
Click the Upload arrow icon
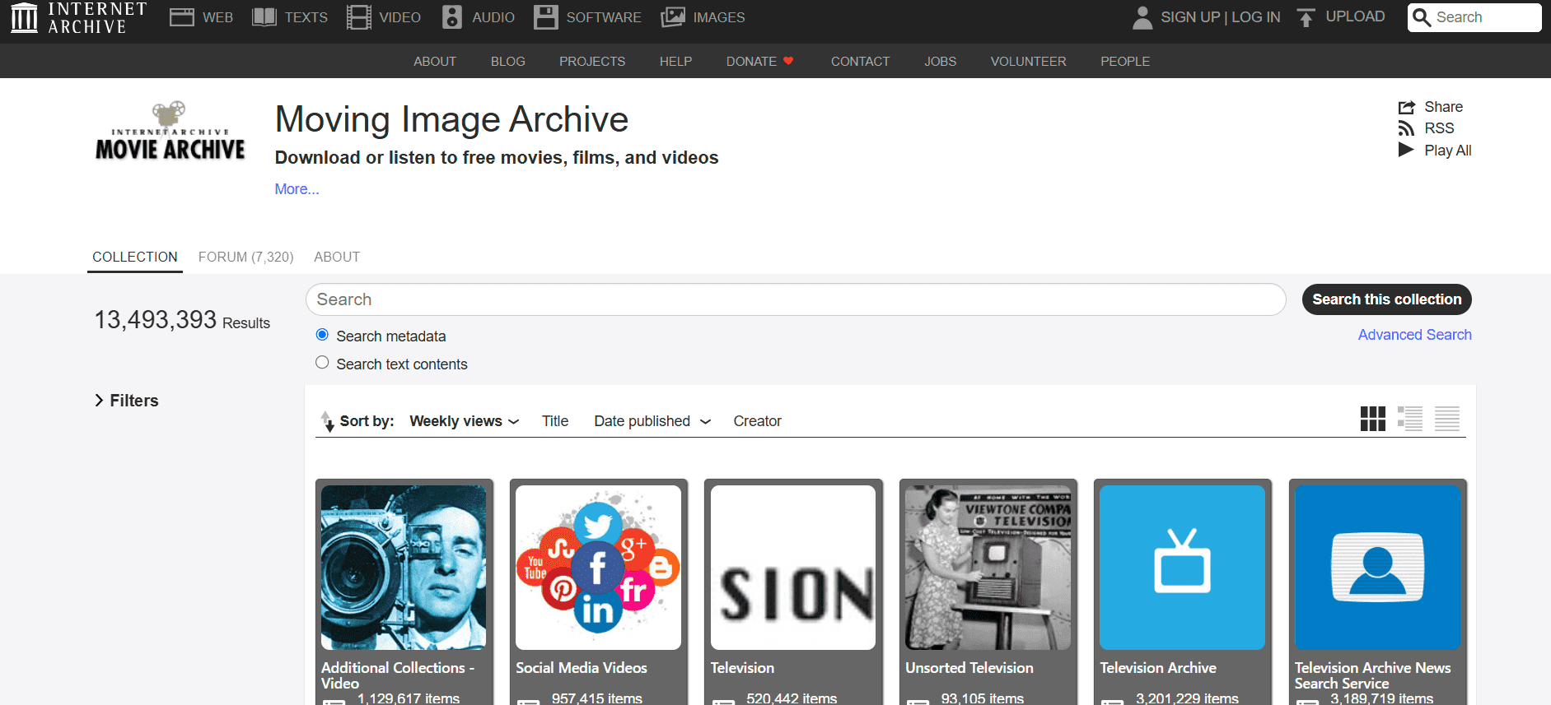click(x=1306, y=17)
